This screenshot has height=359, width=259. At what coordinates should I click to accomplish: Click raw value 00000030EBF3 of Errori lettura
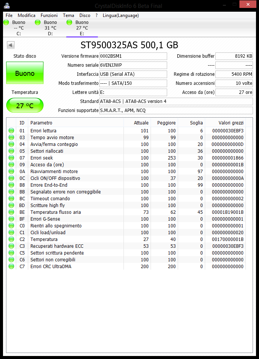pyautogui.click(x=228, y=130)
